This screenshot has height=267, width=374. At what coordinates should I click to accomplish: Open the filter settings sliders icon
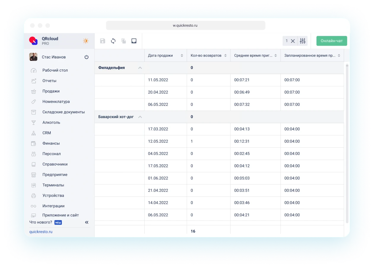point(303,41)
